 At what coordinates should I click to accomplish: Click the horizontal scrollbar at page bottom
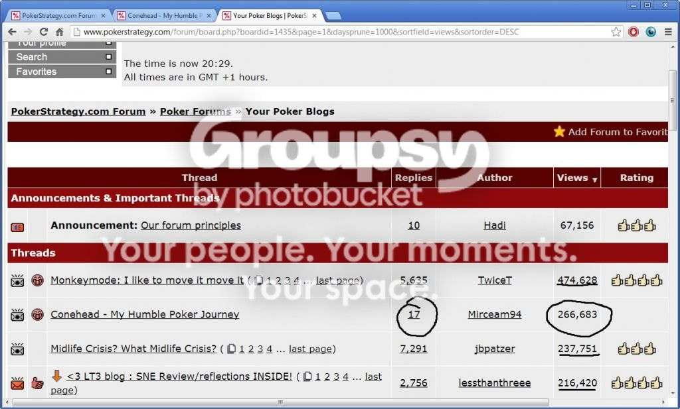[281, 402]
